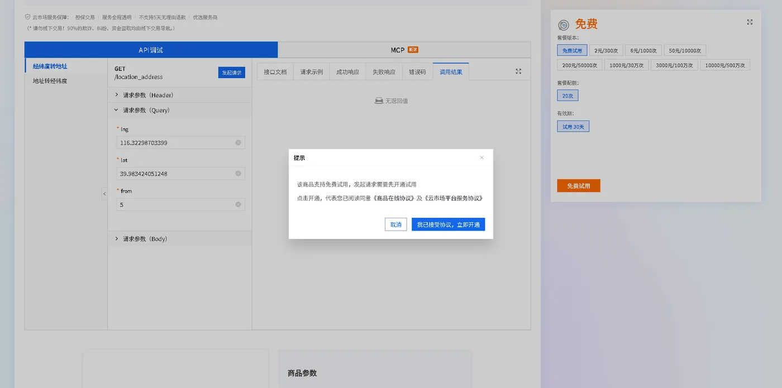Click the 担保交易 guarantee text
This screenshot has height=388, width=782.
[x=85, y=17]
